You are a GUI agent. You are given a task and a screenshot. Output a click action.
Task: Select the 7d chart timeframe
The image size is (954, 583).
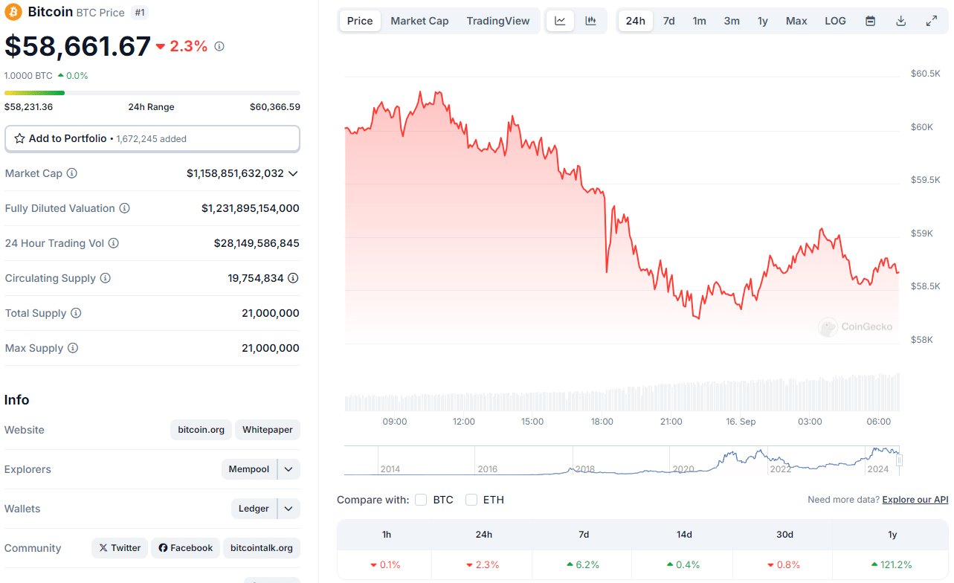click(668, 20)
